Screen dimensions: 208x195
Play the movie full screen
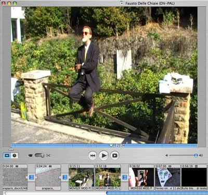115,155
